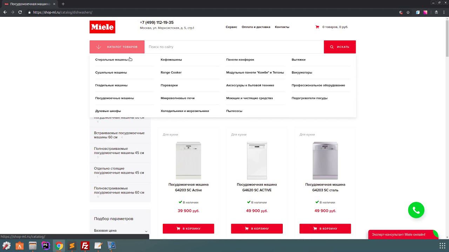449x252 pixels.
Task: Open the software store taskbar icon
Action: tap(19, 246)
